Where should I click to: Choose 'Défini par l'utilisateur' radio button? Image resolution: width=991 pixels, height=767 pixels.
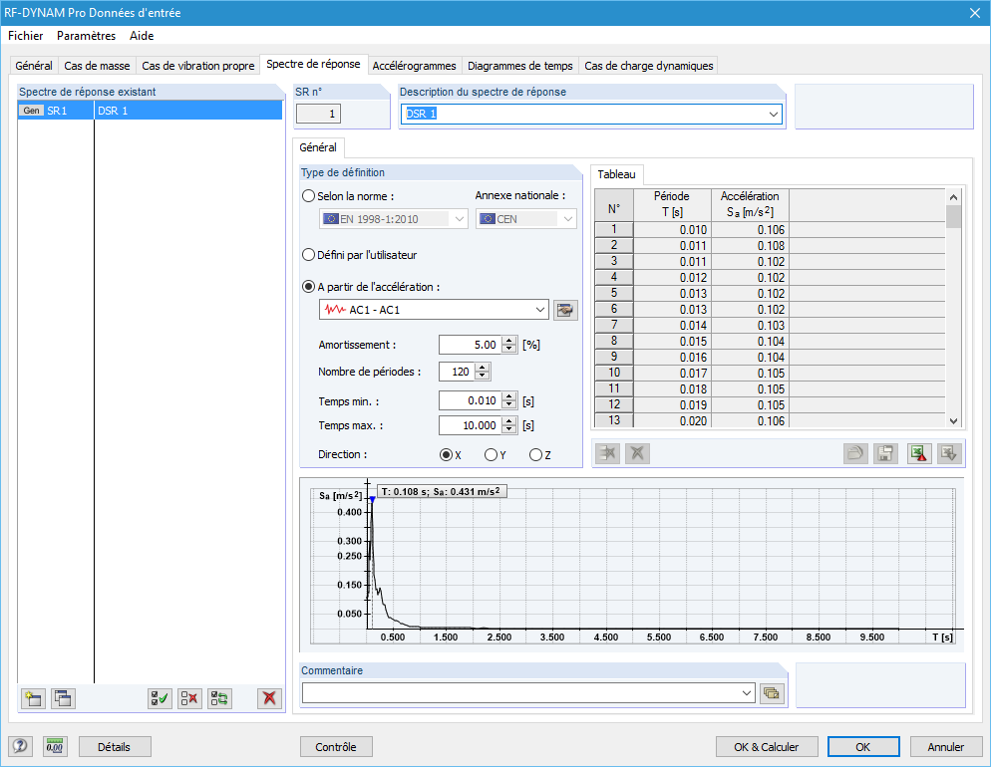(x=309, y=254)
